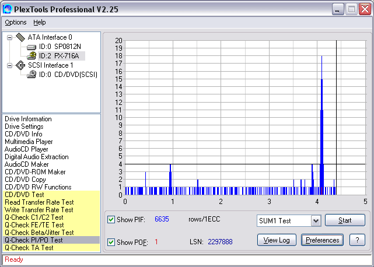This screenshot has height=267, width=374.
Task: Click the question mark help button
Action: pos(357,240)
